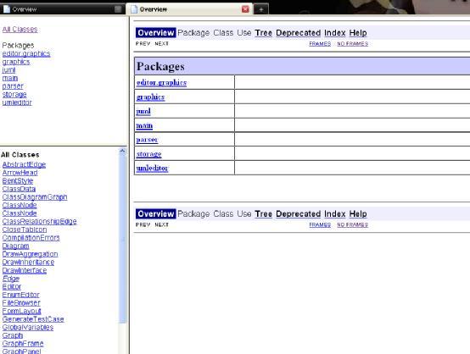Open main row in the Packages table

pos(144,125)
